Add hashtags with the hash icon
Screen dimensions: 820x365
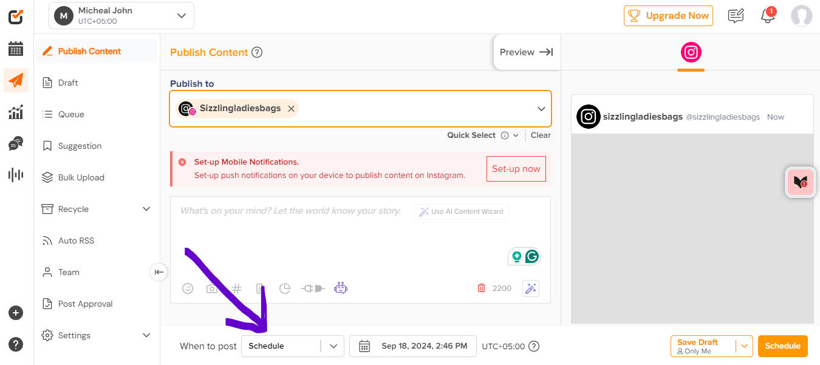pos(237,288)
